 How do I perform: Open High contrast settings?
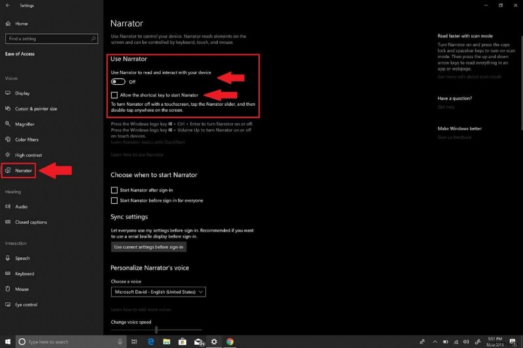click(24, 155)
